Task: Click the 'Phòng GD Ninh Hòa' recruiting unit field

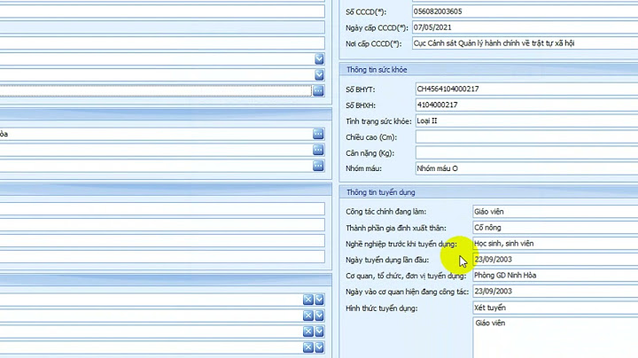Action: pyautogui.click(x=556, y=276)
